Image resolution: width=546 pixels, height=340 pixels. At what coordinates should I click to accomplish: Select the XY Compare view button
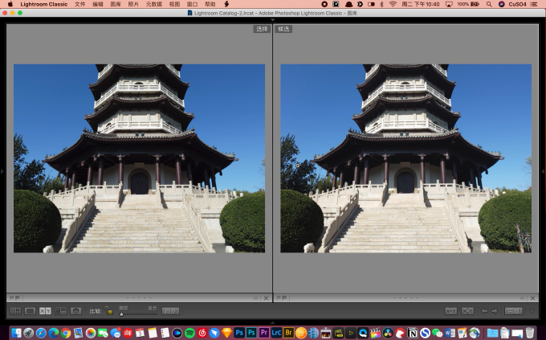pyautogui.click(x=45, y=311)
